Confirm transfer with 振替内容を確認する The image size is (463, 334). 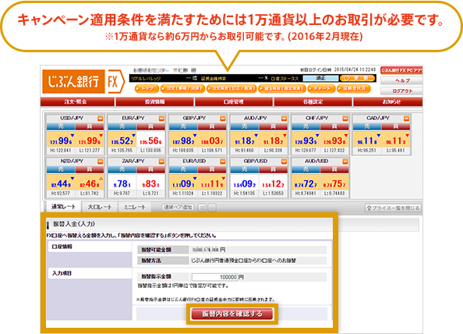click(x=232, y=314)
